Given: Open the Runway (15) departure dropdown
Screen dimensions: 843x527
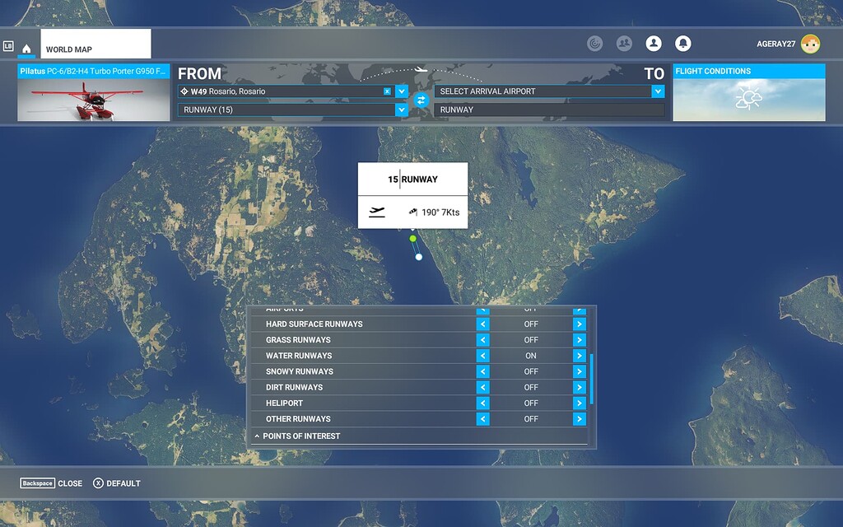Looking at the screenshot, I should click(401, 109).
